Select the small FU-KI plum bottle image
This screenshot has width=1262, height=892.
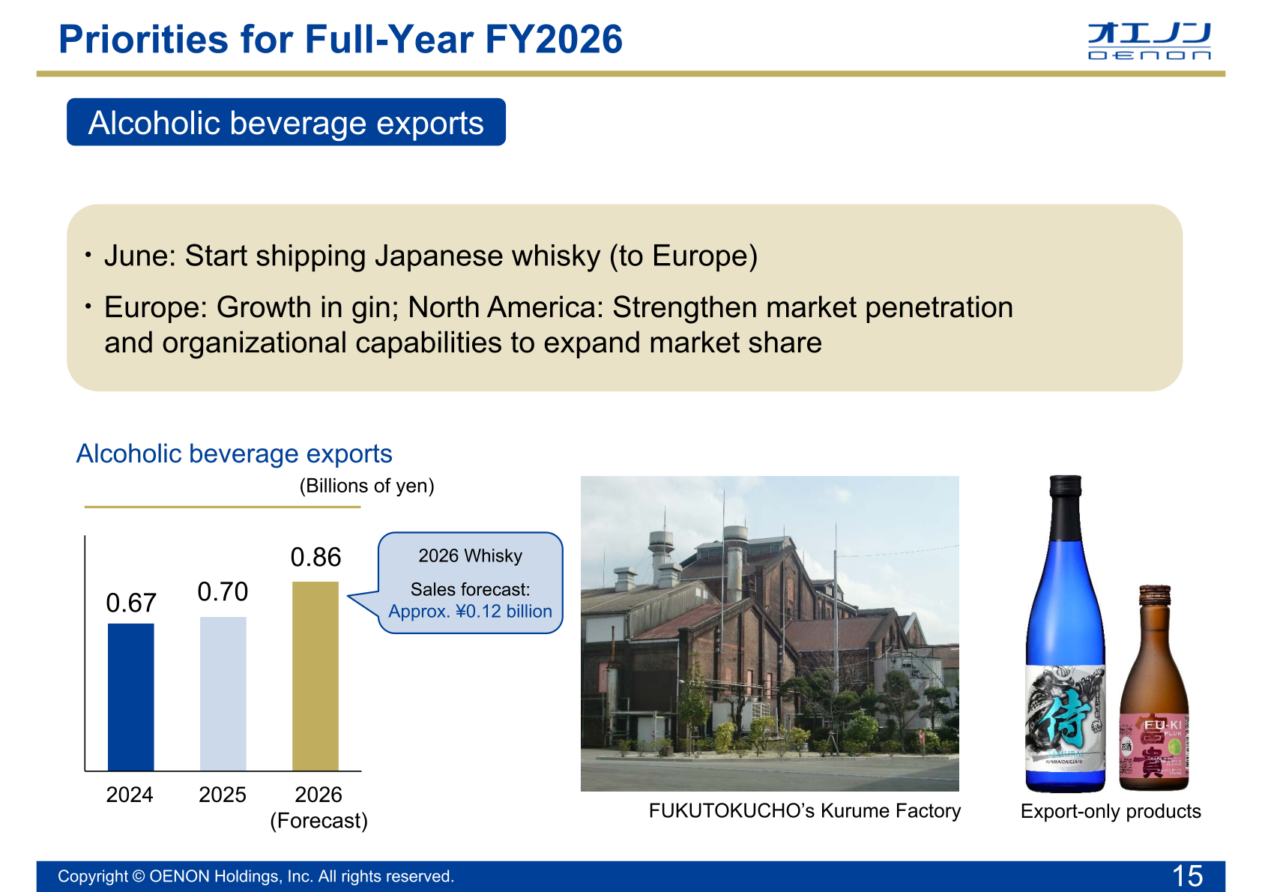click(1154, 688)
